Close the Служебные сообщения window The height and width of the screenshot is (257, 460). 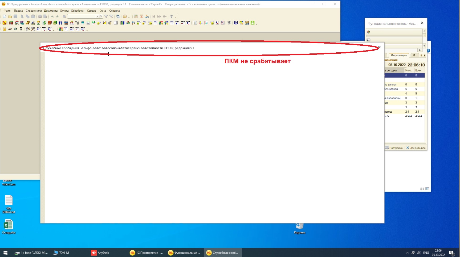tap(379, 47)
